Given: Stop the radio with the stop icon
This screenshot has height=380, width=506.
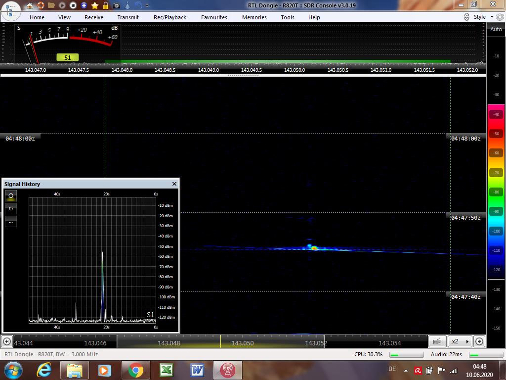Looking at the screenshot, I should pyautogui.click(x=73, y=5).
